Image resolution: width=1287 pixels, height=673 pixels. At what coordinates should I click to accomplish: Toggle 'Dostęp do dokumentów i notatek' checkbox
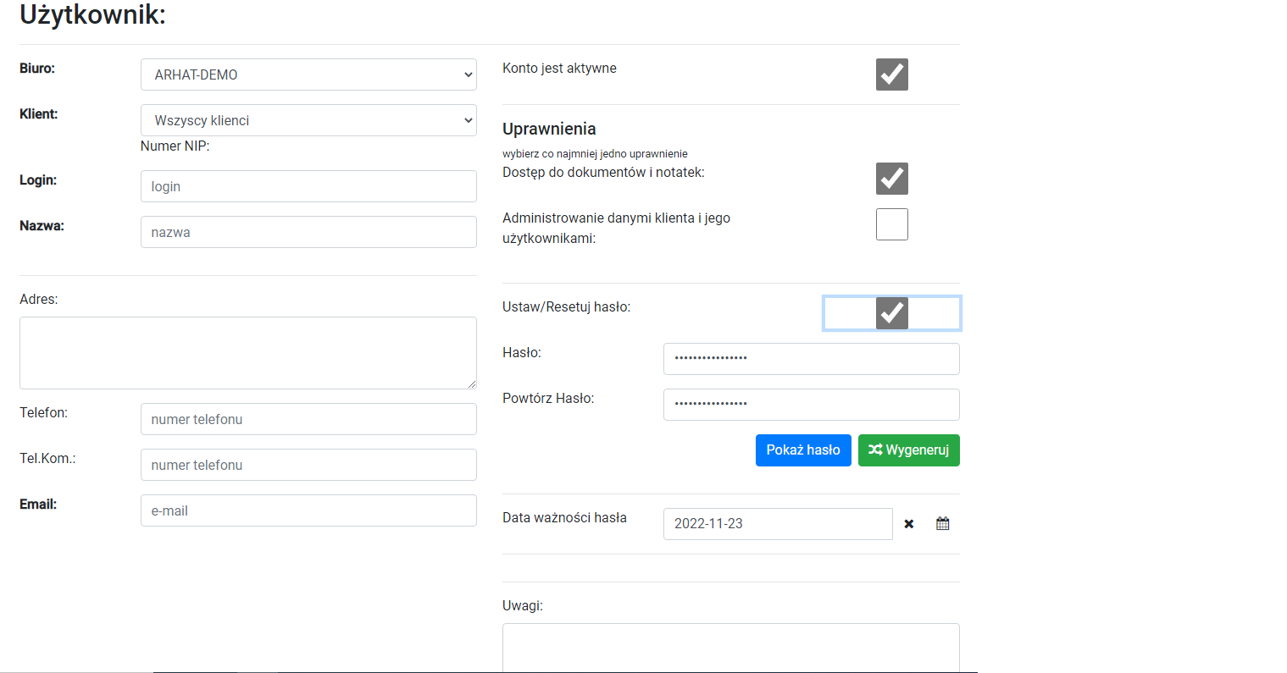pyautogui.click(x=891, y=179)
